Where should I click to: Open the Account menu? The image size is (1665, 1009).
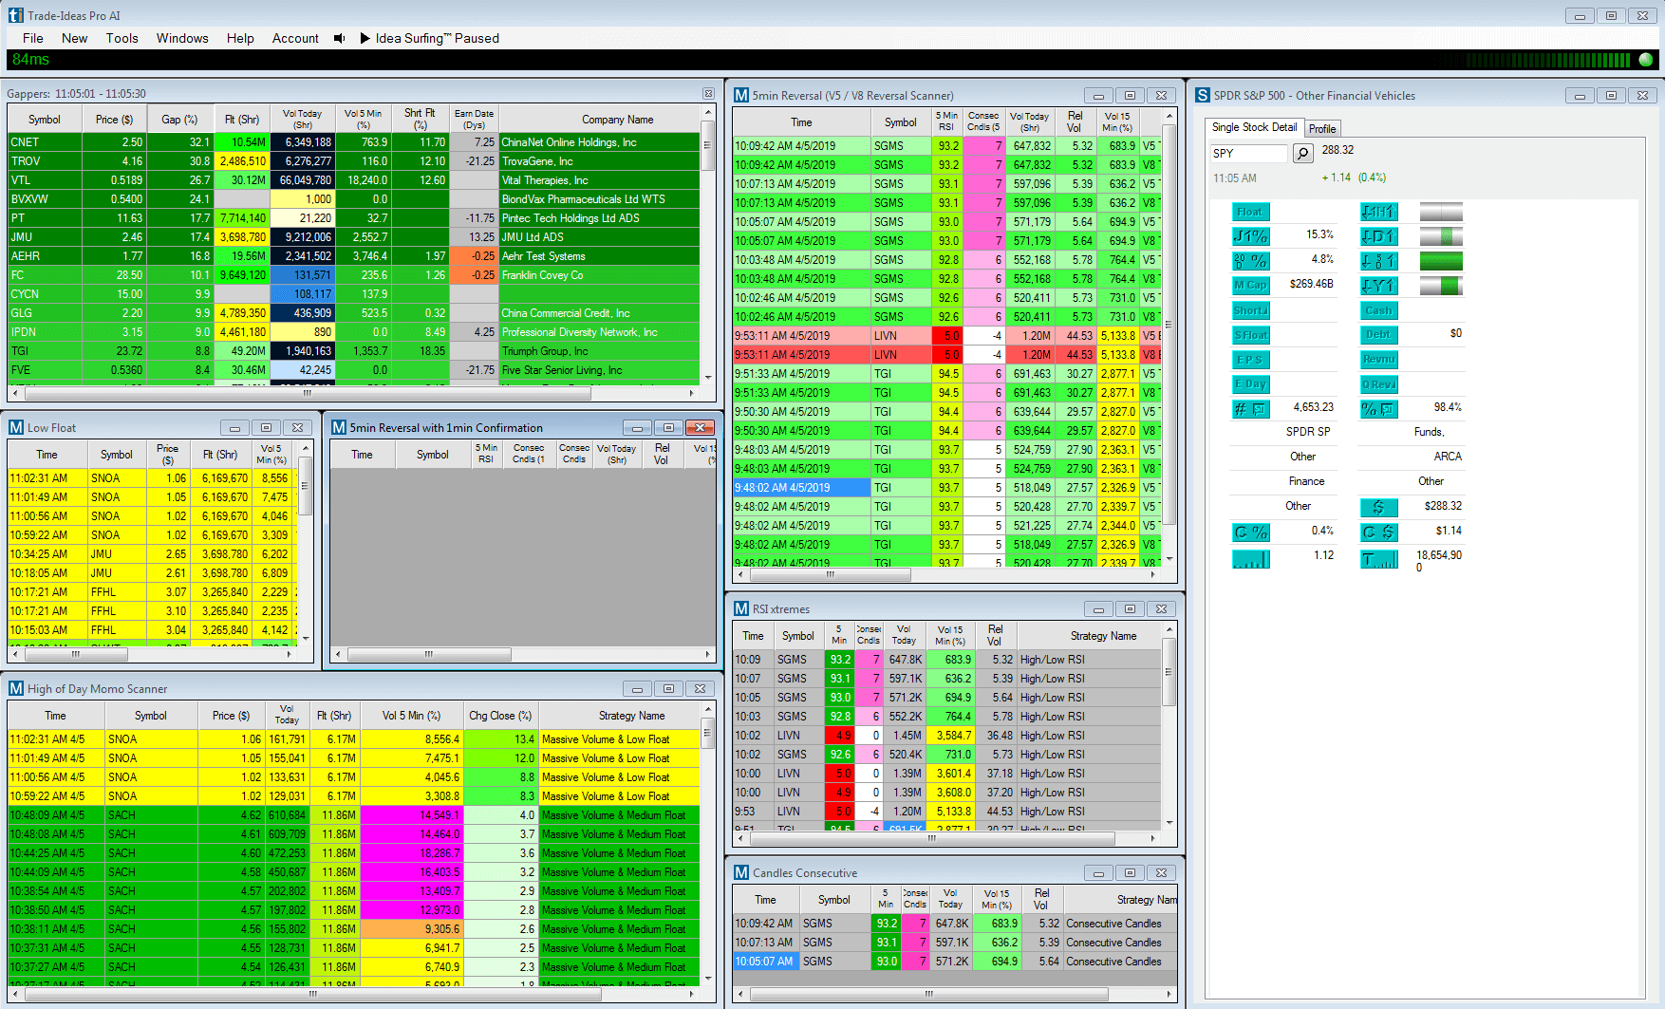pos(295,38)
